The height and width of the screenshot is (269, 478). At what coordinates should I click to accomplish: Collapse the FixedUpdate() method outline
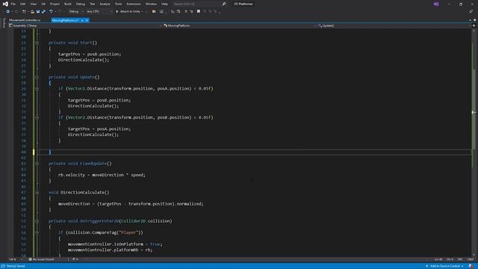pos(37,164)
